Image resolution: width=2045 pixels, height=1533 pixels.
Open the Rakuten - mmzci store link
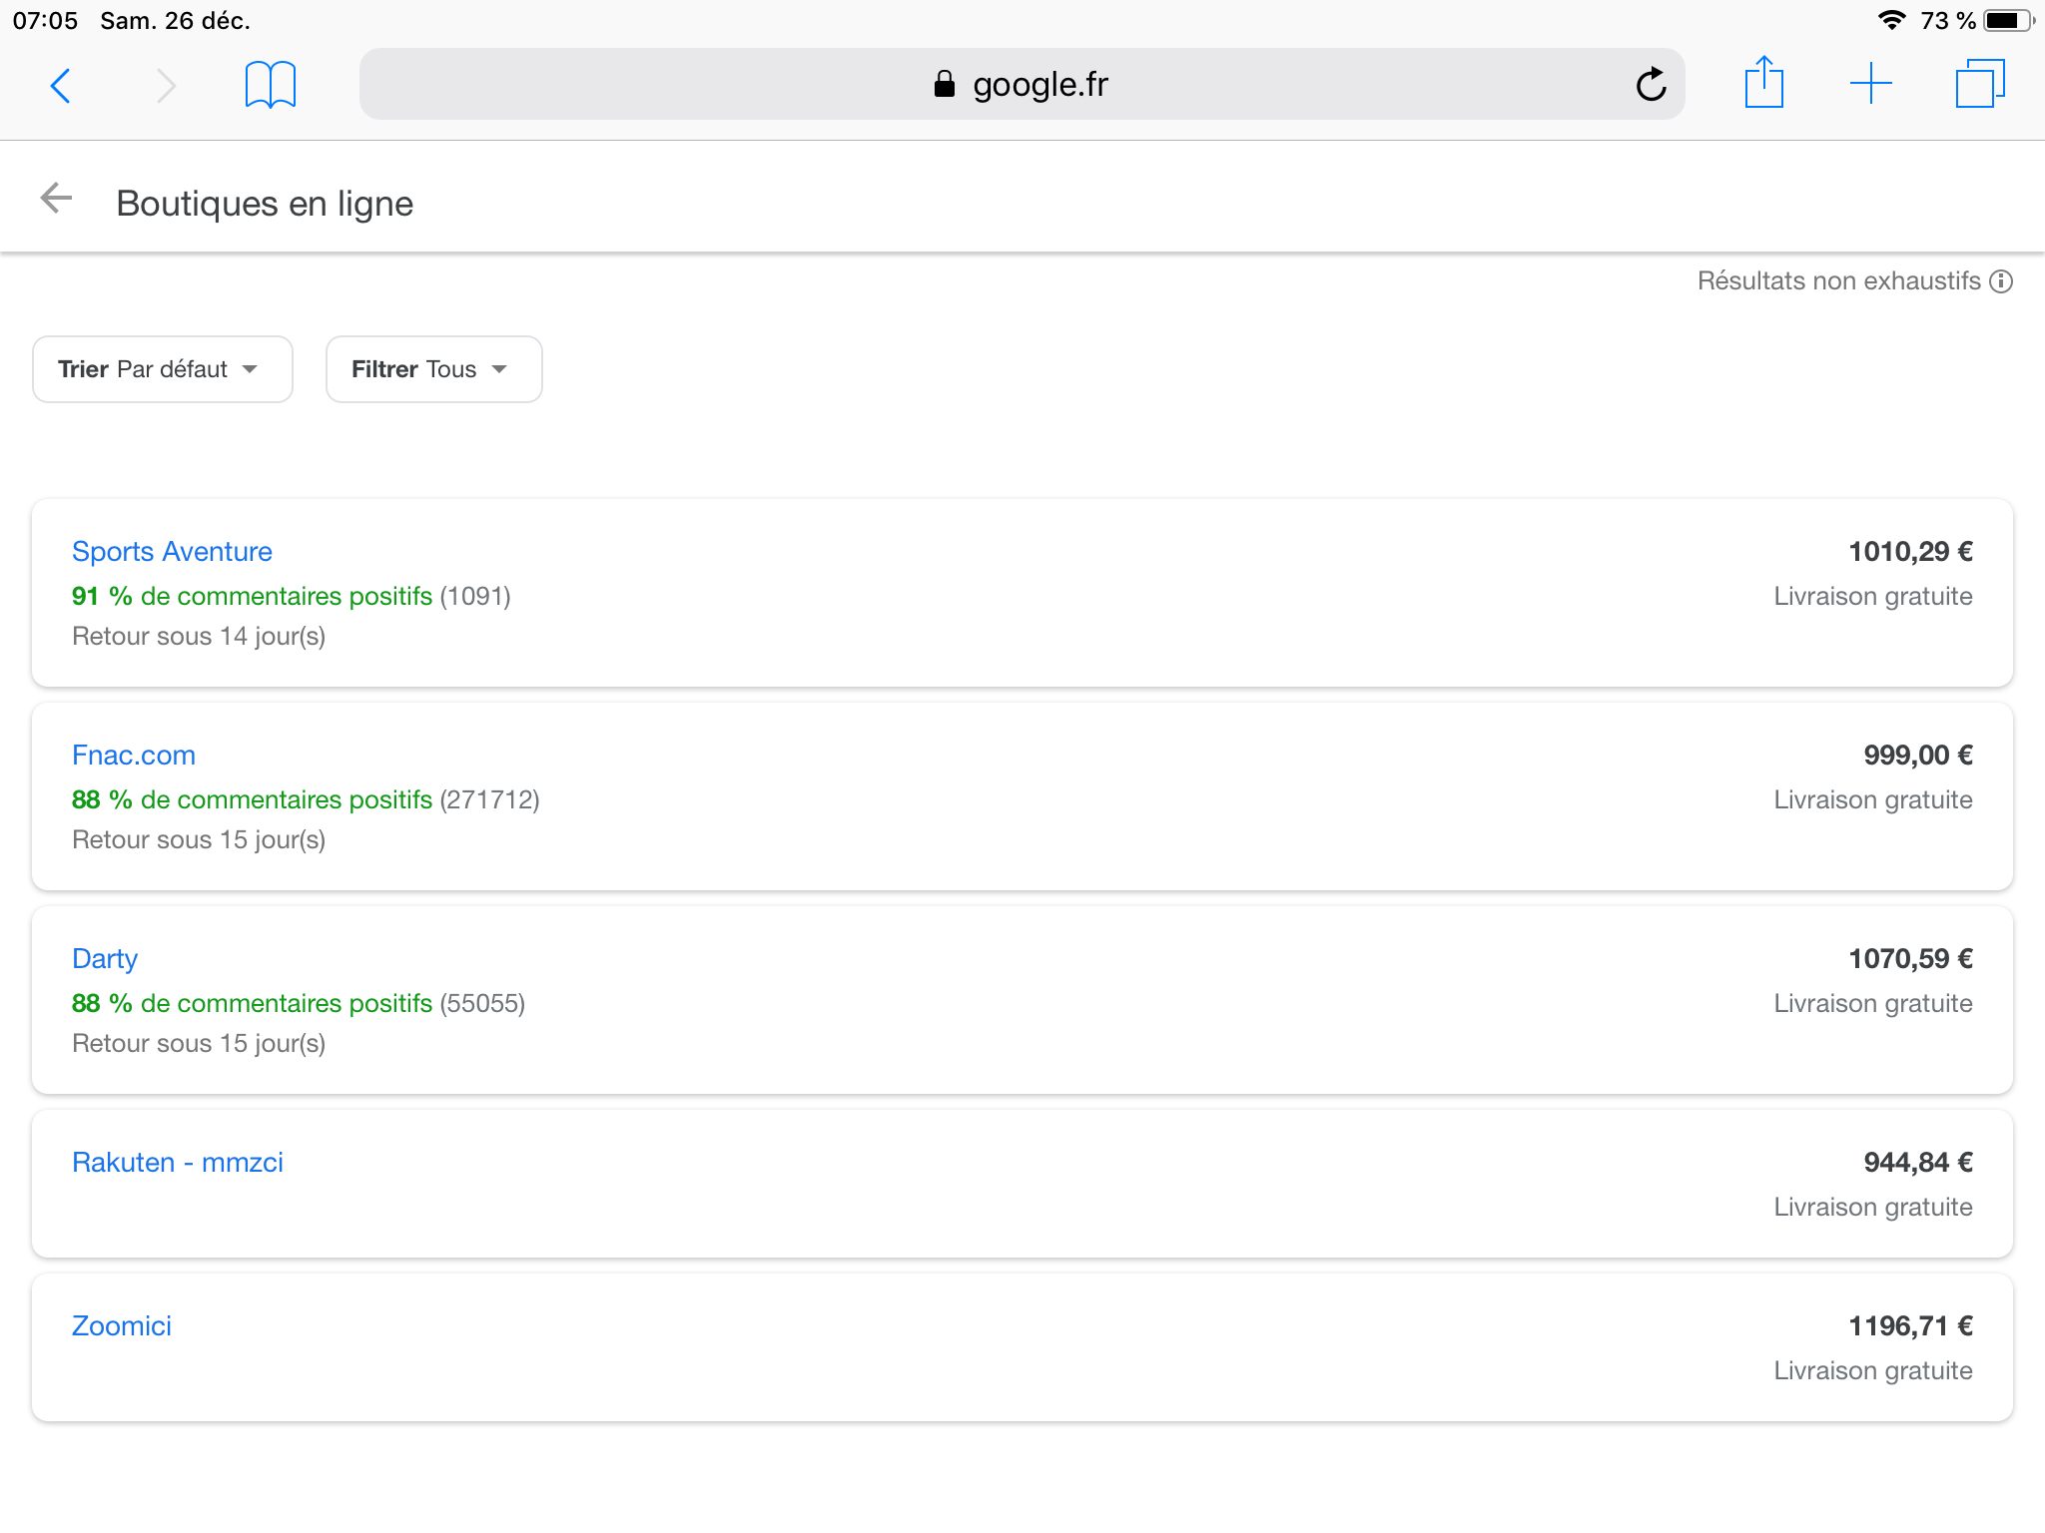click(178, 1163)
